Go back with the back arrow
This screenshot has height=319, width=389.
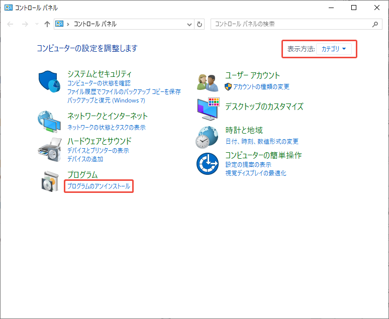pos(10,24)
